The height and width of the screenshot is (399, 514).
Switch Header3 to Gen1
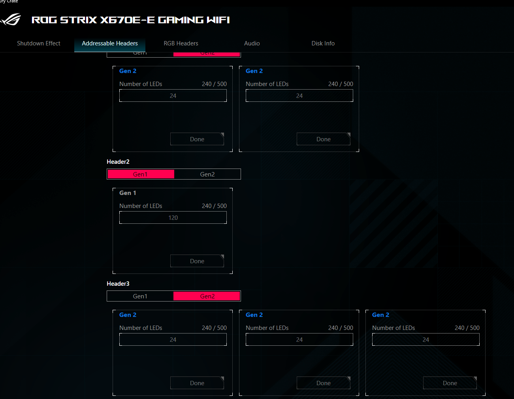(140, 296)
